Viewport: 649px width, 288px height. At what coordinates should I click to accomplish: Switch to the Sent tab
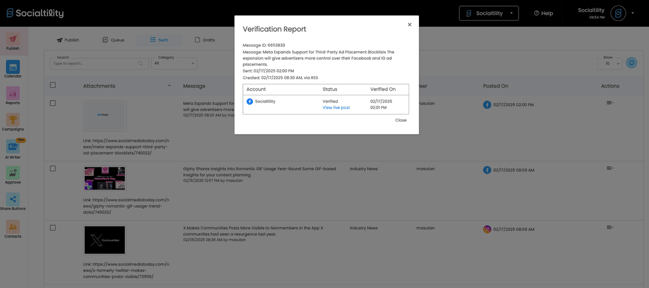pyautogui.click(x=159, y=40)
